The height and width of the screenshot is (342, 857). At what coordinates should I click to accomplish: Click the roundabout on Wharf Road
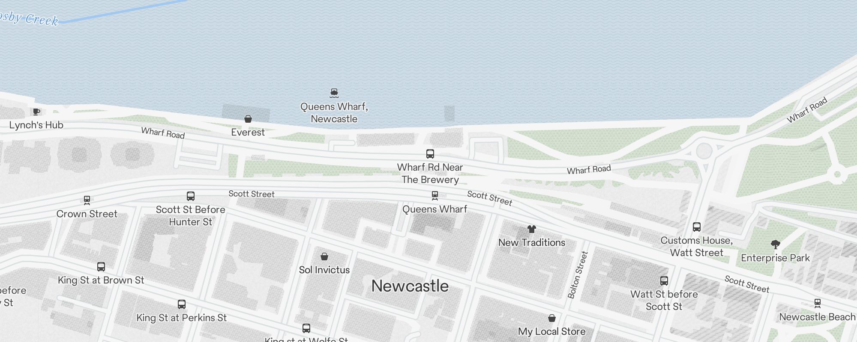point(704,151)
